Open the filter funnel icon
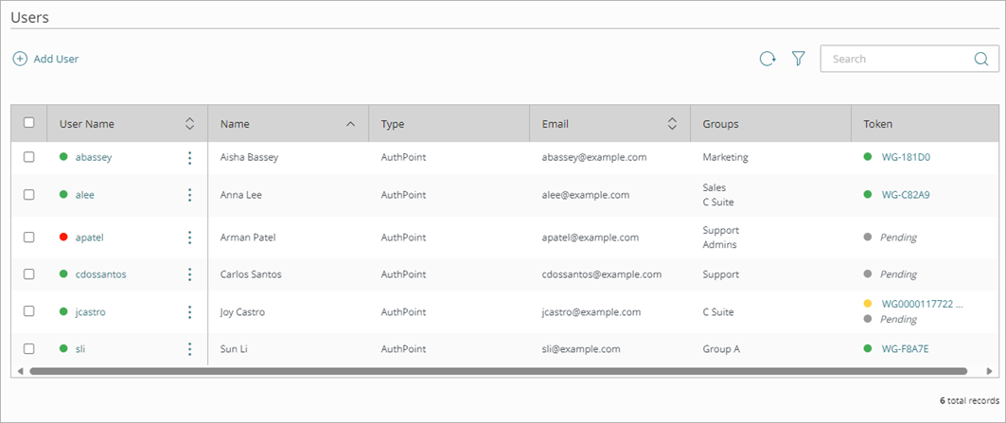Screen dimensions: 1006x423 (x=798, y=59)
